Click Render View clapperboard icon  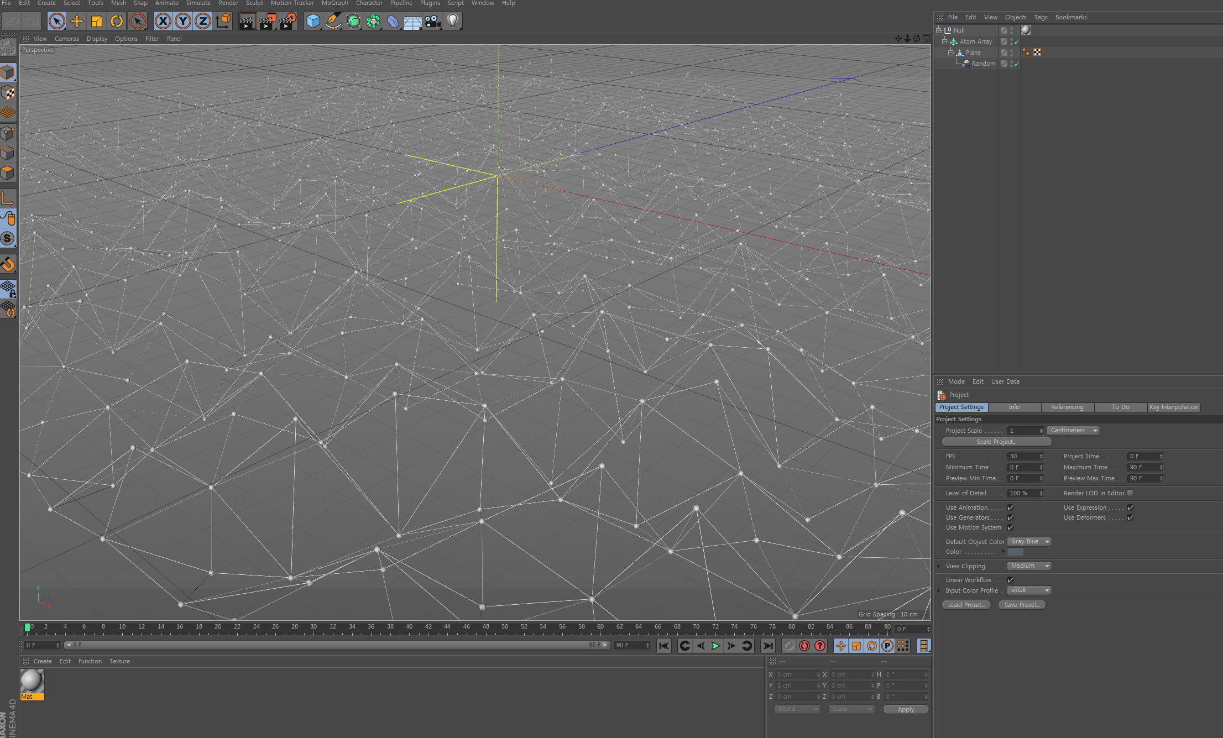pyautogui.click(x=247, y=22)
